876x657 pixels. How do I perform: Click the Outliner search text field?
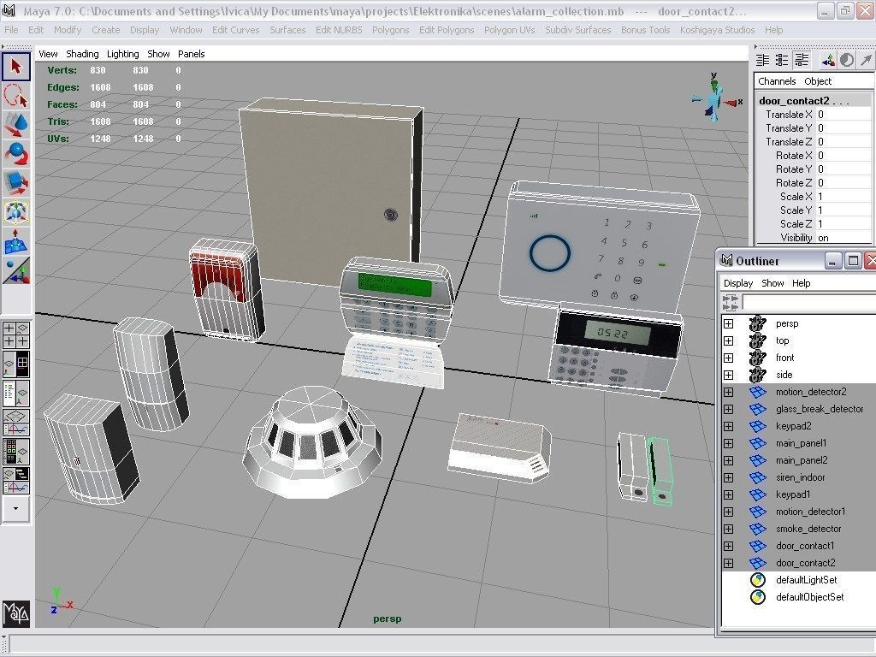click(808, 302)
